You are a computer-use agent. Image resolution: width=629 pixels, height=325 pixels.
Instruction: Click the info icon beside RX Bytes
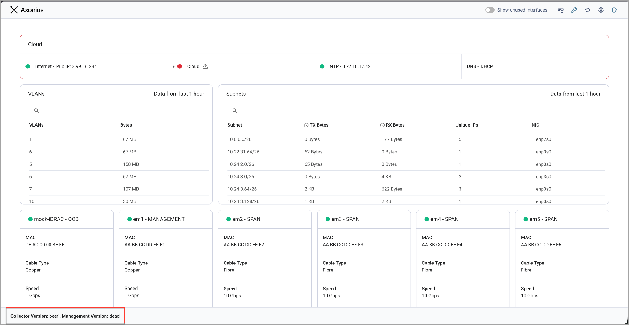[x=382, y=125]
